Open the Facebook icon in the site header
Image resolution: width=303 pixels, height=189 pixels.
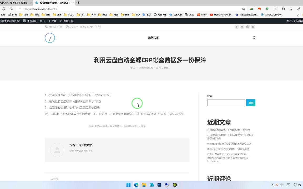(237, 27)
